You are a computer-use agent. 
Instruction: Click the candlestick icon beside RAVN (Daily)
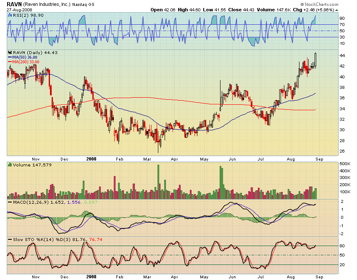tap(10, 52)
